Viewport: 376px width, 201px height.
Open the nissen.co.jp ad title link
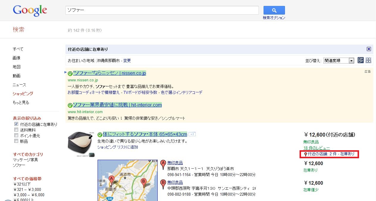(109, 73)
